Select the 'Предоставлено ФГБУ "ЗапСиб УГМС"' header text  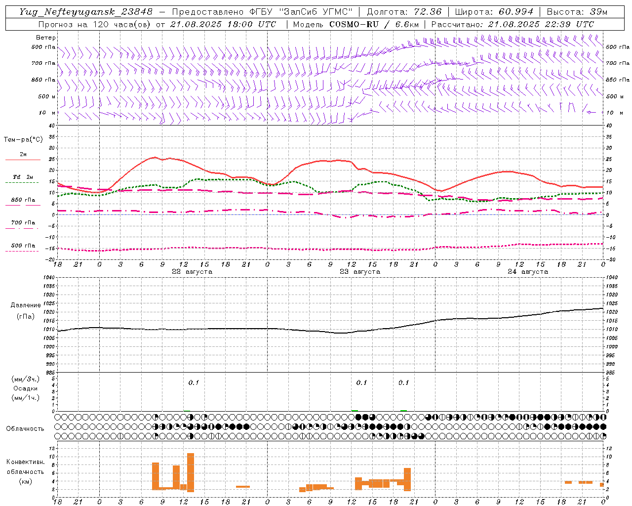click(262, 12)
